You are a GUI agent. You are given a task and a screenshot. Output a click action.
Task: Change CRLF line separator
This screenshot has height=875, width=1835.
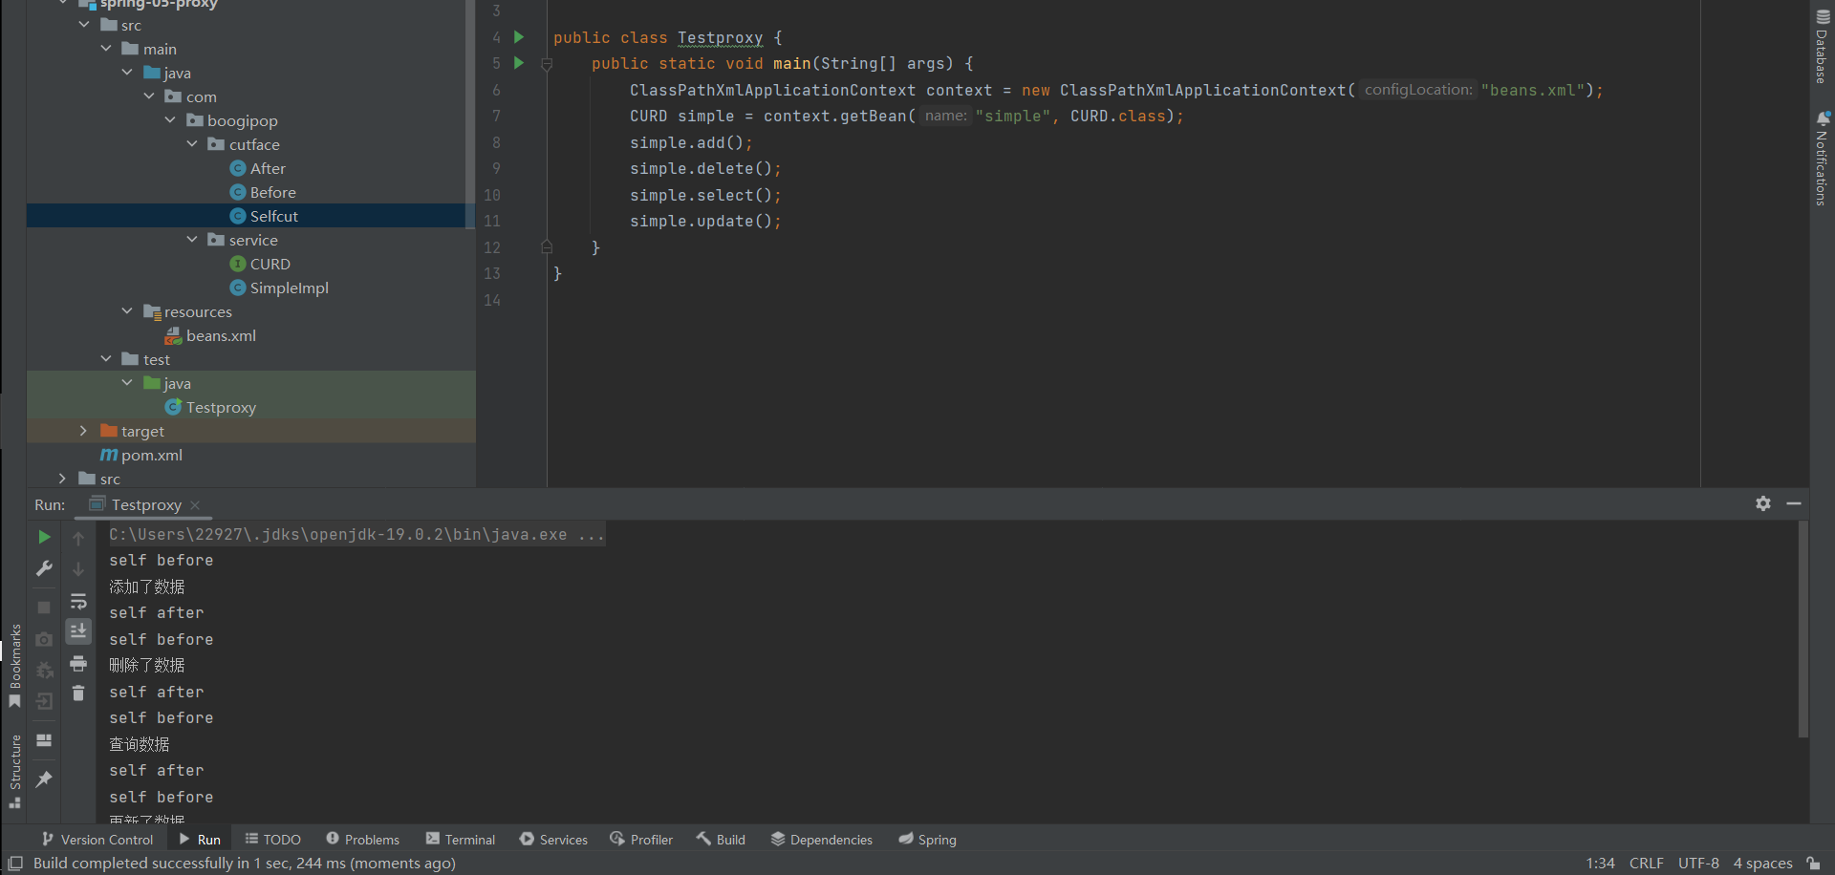coord(1646,864)
